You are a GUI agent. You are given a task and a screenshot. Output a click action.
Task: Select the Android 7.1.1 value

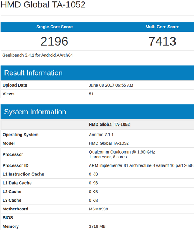101,135
